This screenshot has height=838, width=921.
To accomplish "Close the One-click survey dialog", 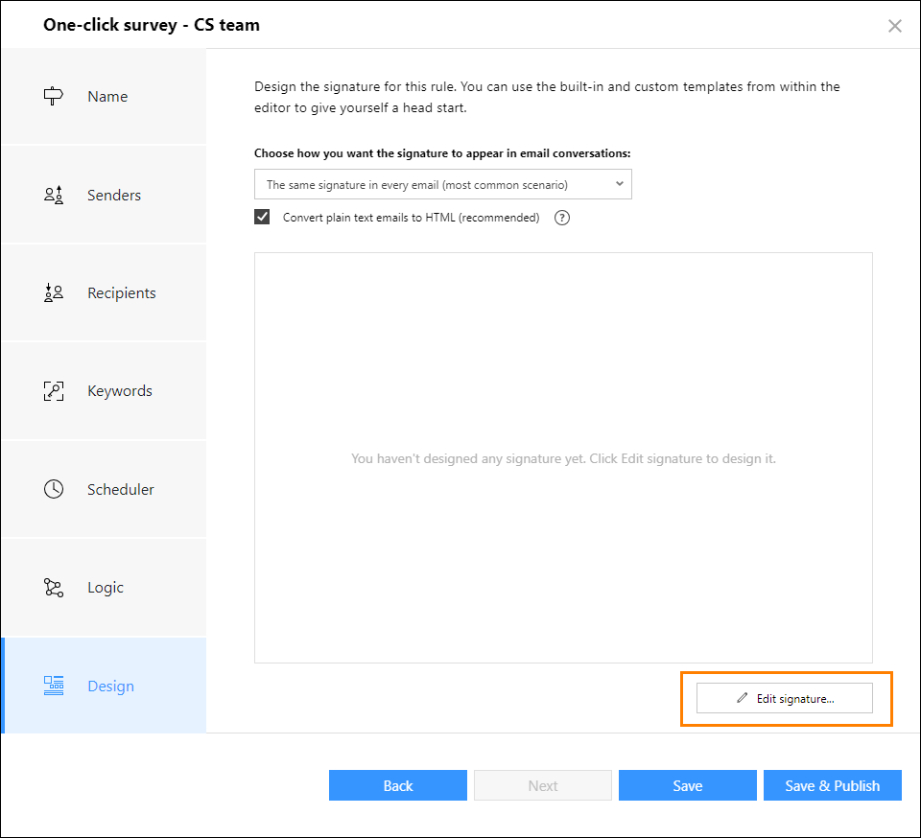I will 894,26.
